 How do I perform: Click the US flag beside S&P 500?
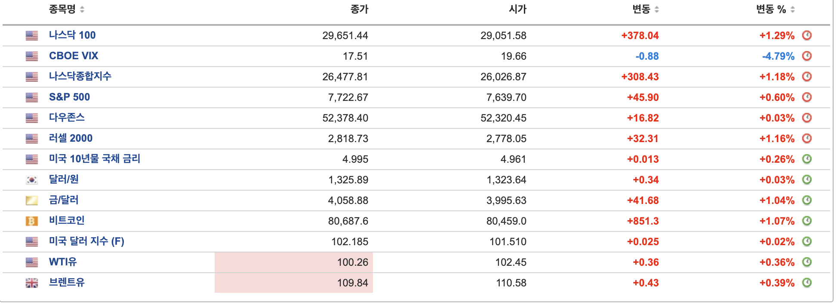32,97
